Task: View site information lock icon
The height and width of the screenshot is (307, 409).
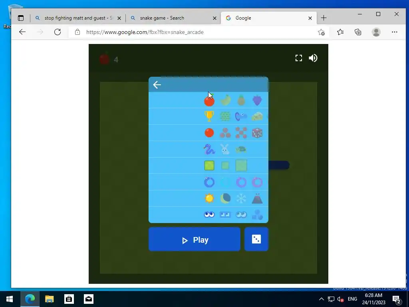Action: 77,32
